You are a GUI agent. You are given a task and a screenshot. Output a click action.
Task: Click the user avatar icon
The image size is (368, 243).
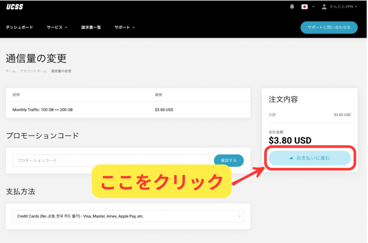(x=324, y=7)
